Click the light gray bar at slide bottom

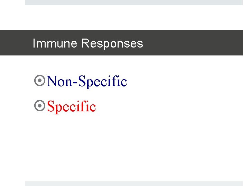point(133,183)
